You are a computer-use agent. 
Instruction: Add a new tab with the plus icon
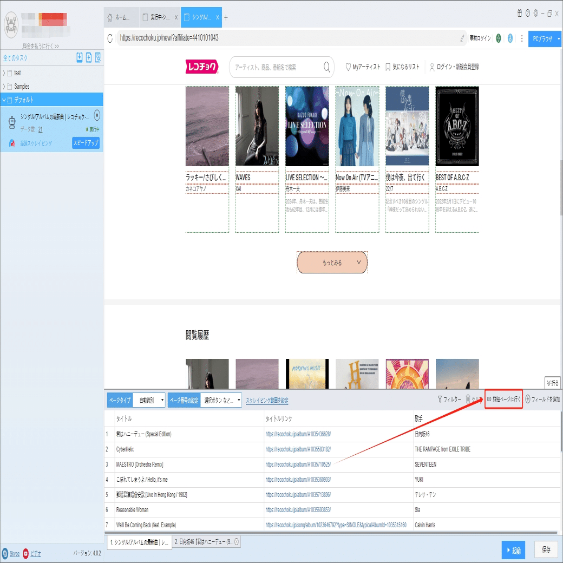[226, 17]
